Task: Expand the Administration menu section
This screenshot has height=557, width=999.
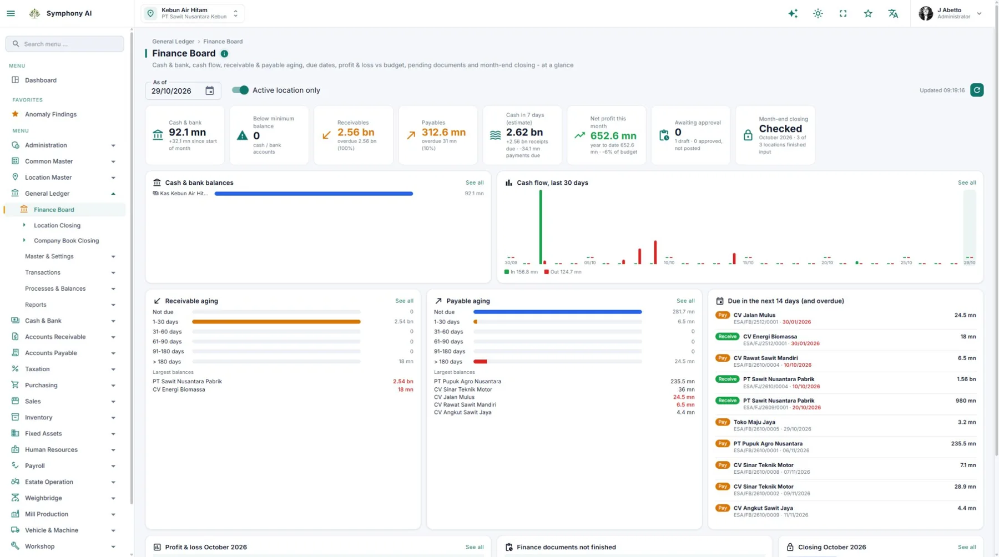Action: point(64,145)
